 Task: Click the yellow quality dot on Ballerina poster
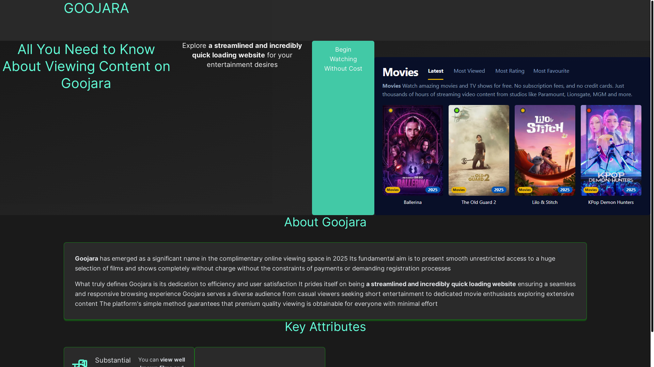pos(391,110)
